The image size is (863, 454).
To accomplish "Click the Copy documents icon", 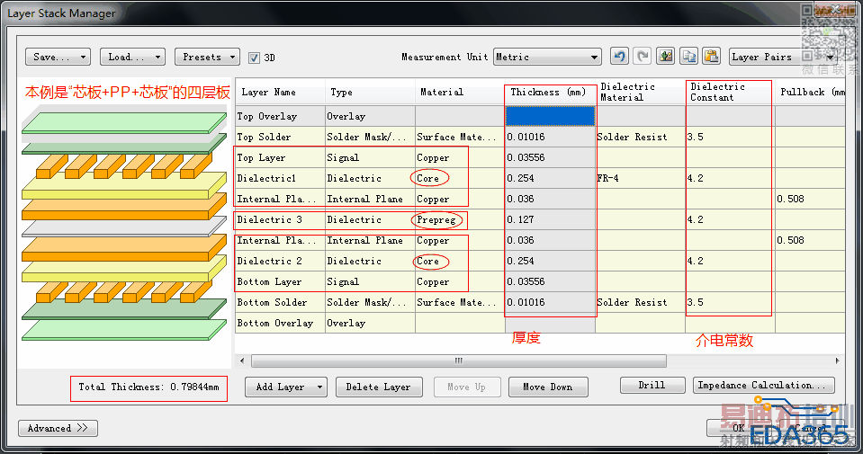I will pyautogui.click(x=688, y=56).
